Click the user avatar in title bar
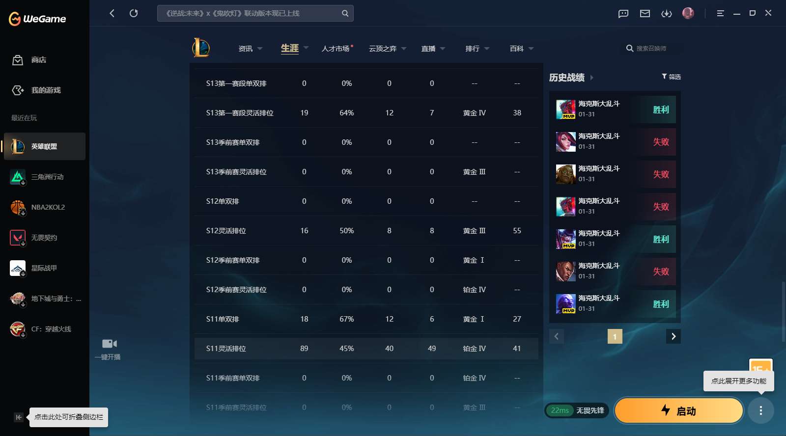This screenshot has width=786, height=436. tap(688, 13)
